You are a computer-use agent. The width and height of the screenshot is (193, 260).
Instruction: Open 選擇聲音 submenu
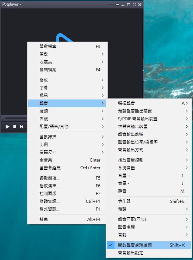pyautogui.click(x=149, y=103)
